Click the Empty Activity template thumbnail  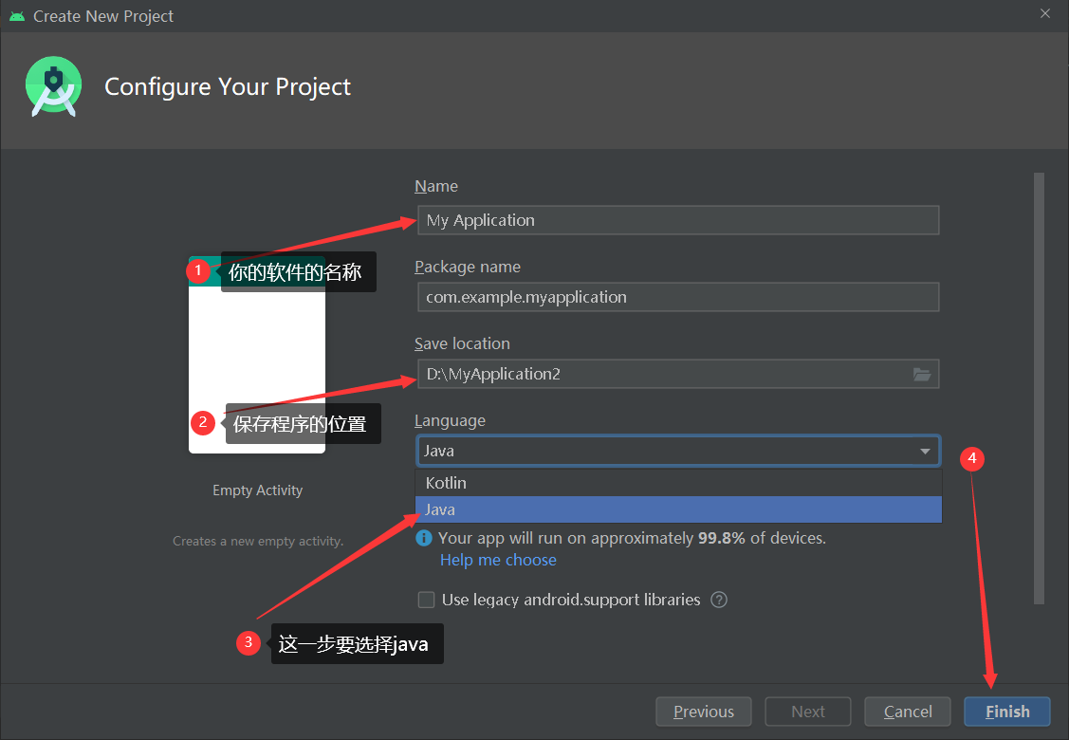coord(257,355)
